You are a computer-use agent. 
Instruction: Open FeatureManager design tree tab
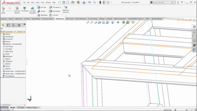(3, 25)
